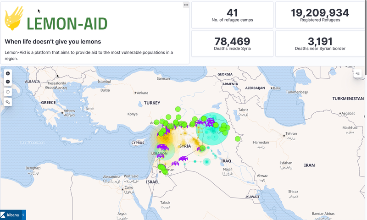The image size is (367, 220).
Task: Click the Deaths inside Syria metric
Action: [x=232, y=44]
